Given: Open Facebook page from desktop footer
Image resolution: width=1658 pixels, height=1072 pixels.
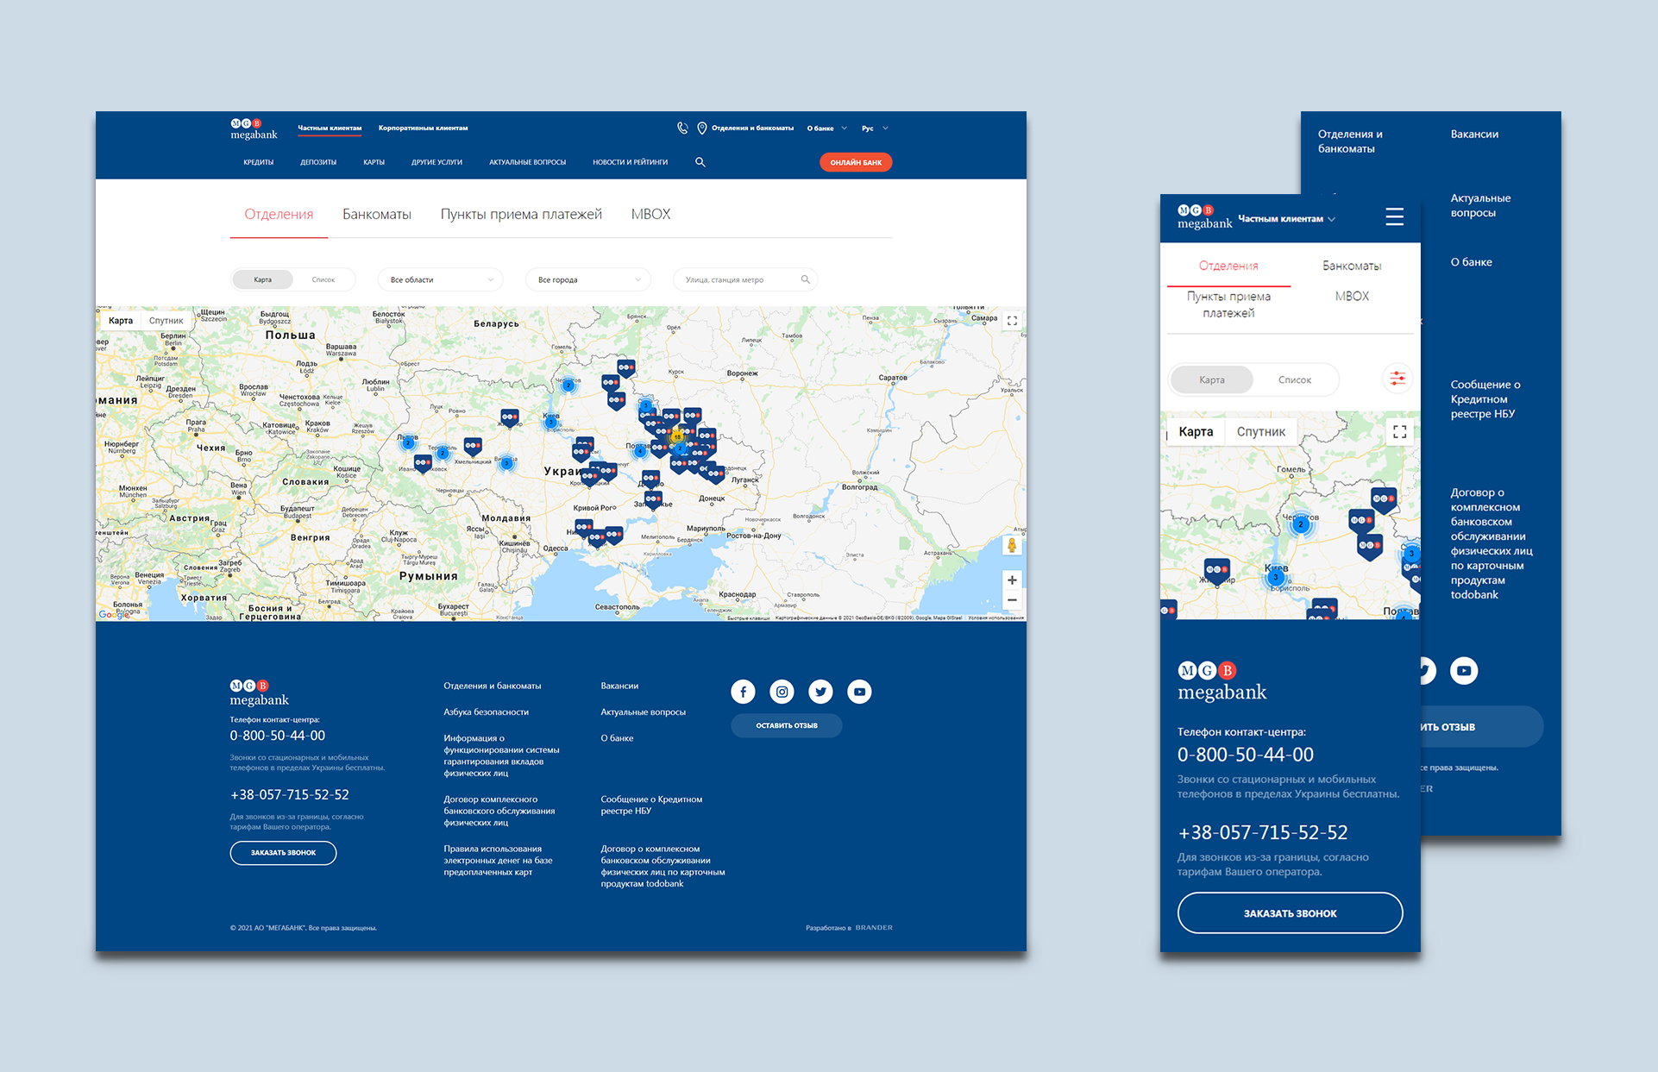Looking at the screenshot, I should point(743,692).
